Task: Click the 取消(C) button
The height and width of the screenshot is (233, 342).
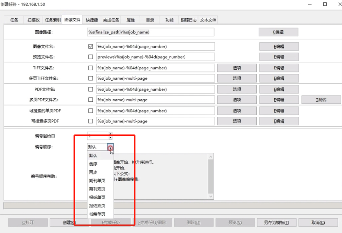Action: [318, 222]
